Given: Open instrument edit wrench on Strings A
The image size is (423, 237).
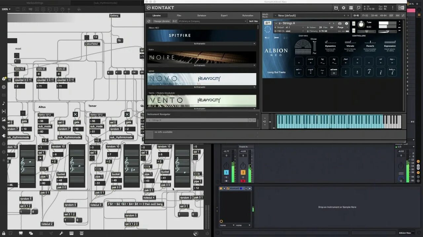Looking at the screenshot, I should 268,23.
